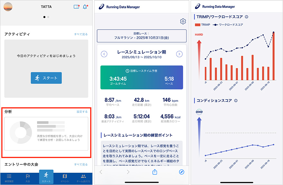Screen dimensions: 283x185
Task: Tap the message card icon beside bell
Action: 76,7
